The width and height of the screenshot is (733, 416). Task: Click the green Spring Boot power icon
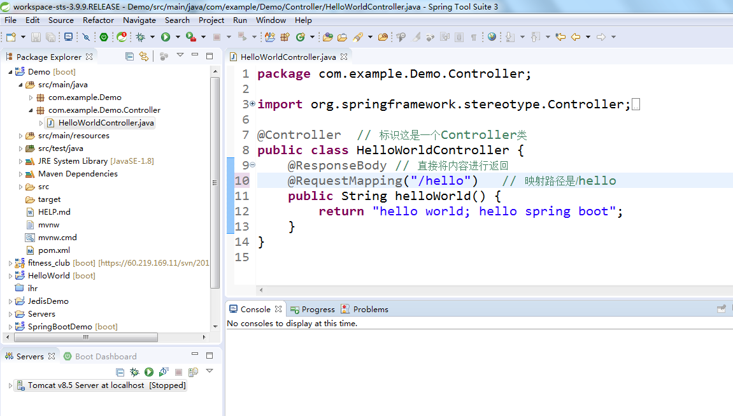tap(104, 37)
